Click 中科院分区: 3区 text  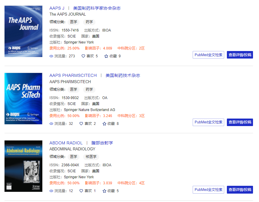131,116
